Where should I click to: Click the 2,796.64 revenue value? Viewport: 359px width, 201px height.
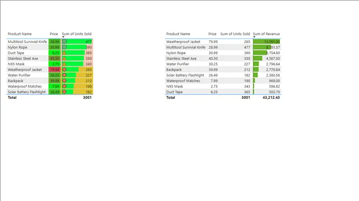point(273,64)
